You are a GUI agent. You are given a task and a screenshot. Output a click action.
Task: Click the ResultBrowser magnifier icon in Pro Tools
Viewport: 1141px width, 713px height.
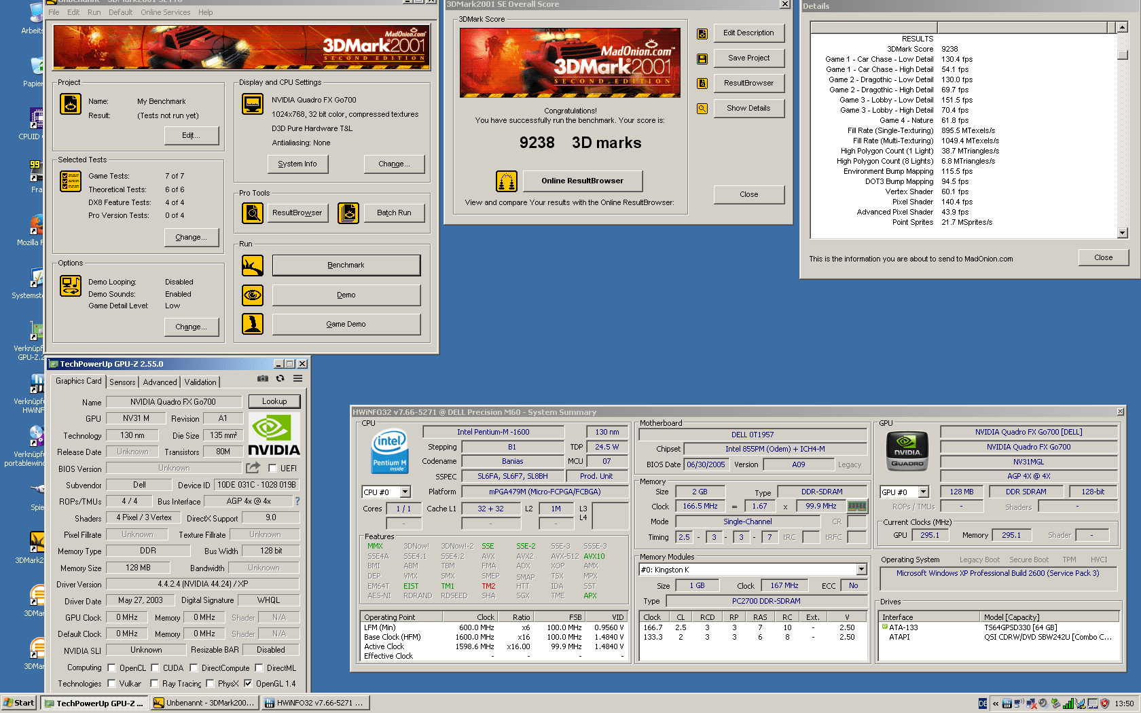(253, 213)
